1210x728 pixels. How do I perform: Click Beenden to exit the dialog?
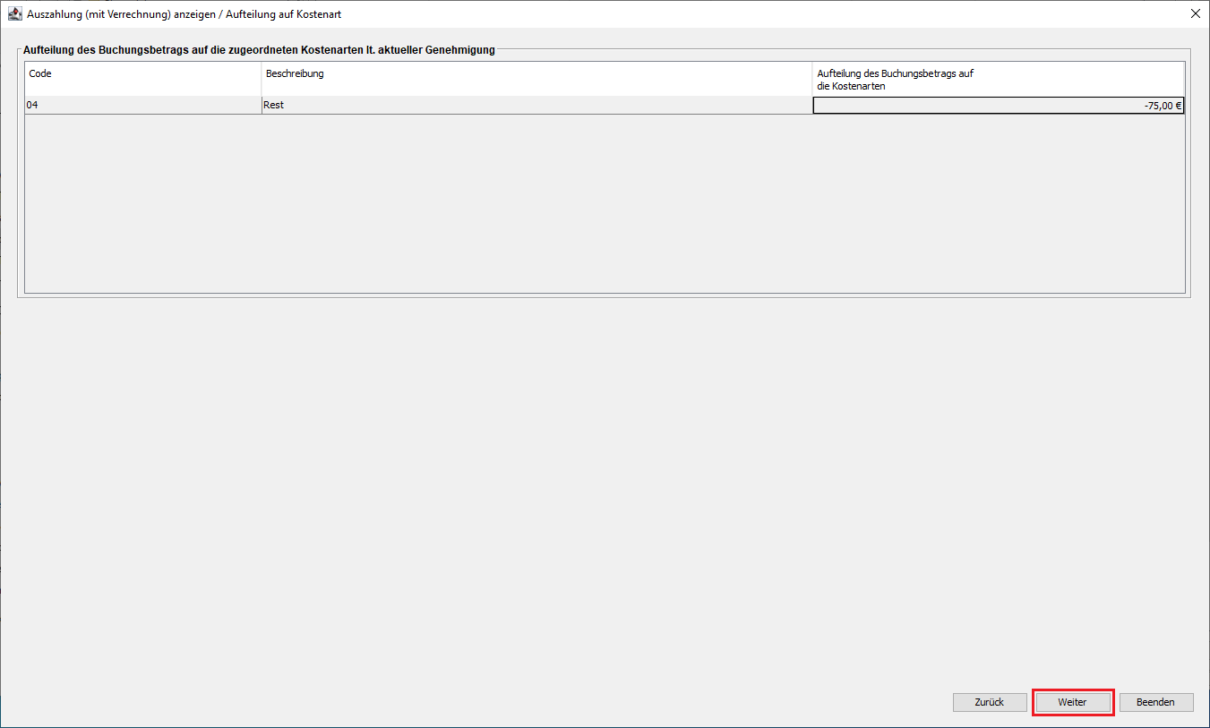pyautogui.click(x=1155, y=702)
